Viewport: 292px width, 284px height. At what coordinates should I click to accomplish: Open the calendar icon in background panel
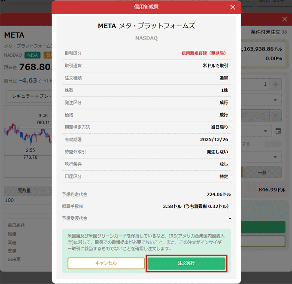(278, 131)
